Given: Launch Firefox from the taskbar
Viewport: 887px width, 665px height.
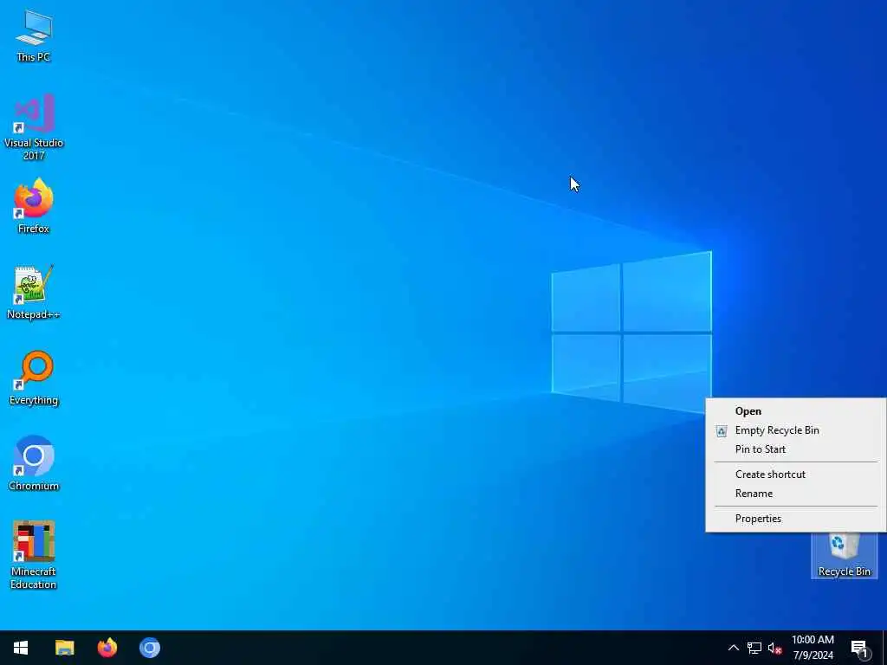Looking at the screenshot, I should tap(107, 648).
